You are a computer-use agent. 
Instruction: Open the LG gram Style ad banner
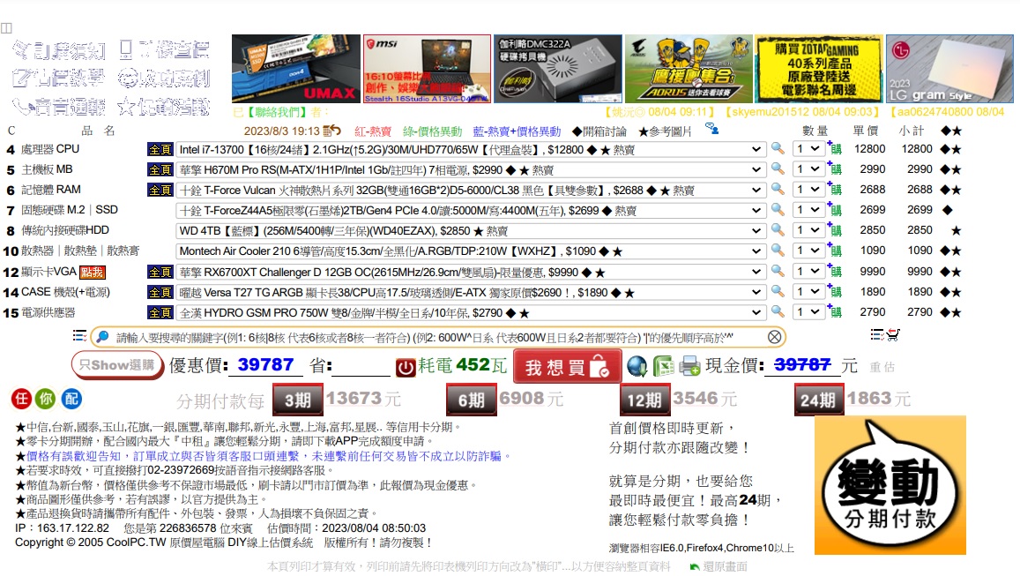coord(949,69)
